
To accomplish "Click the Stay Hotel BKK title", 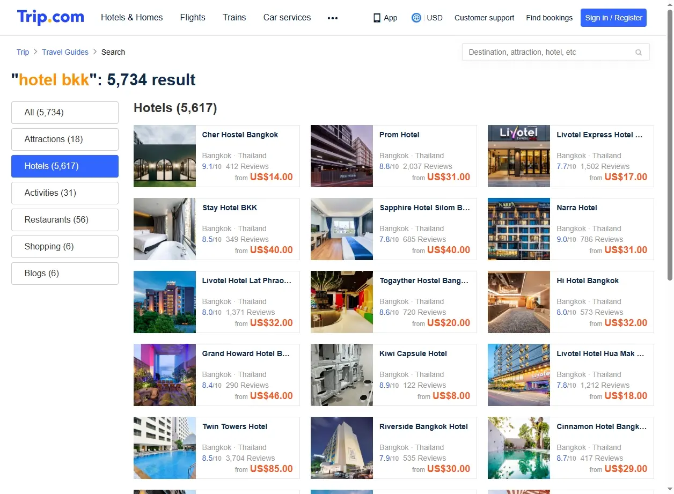I will coord(230,208).
